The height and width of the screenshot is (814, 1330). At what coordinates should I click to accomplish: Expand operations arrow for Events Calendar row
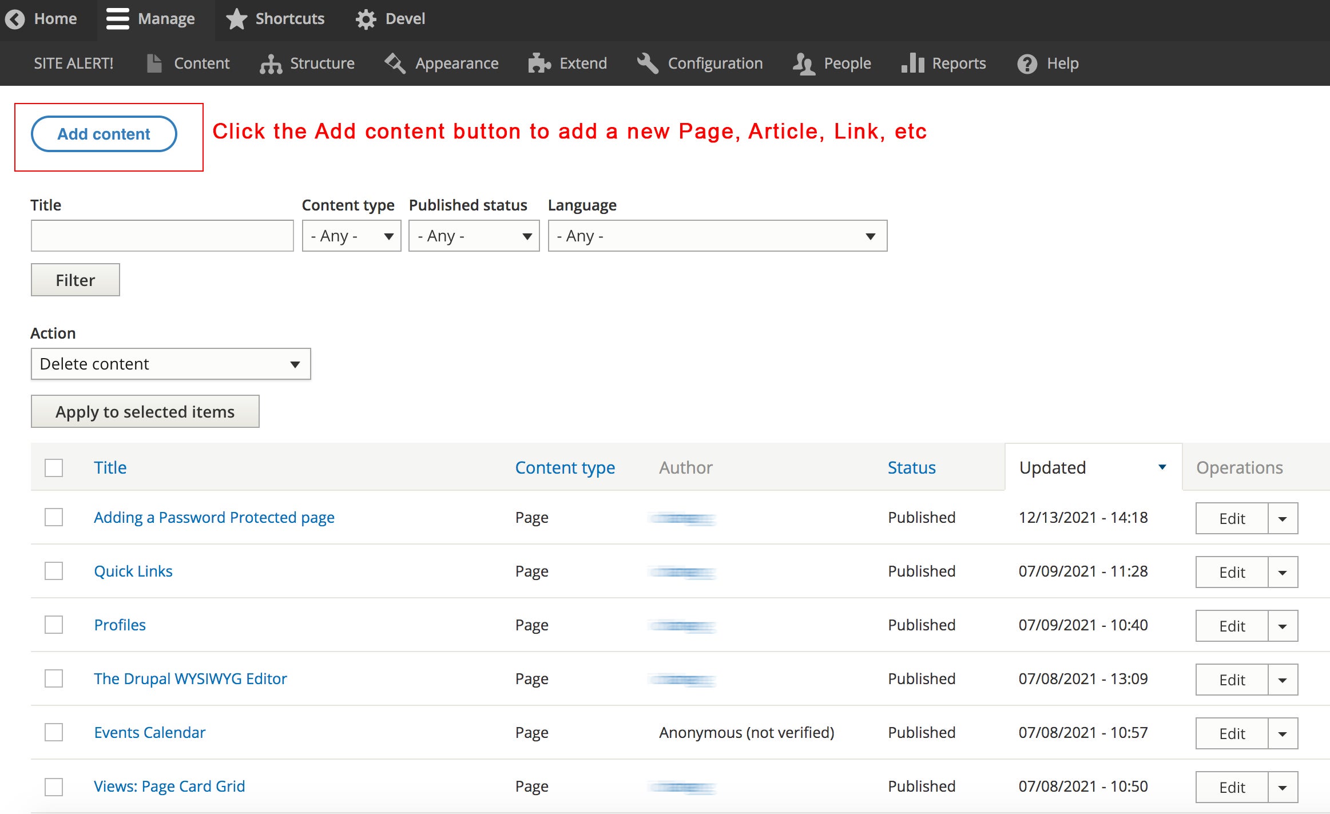tap(1283, 734)
